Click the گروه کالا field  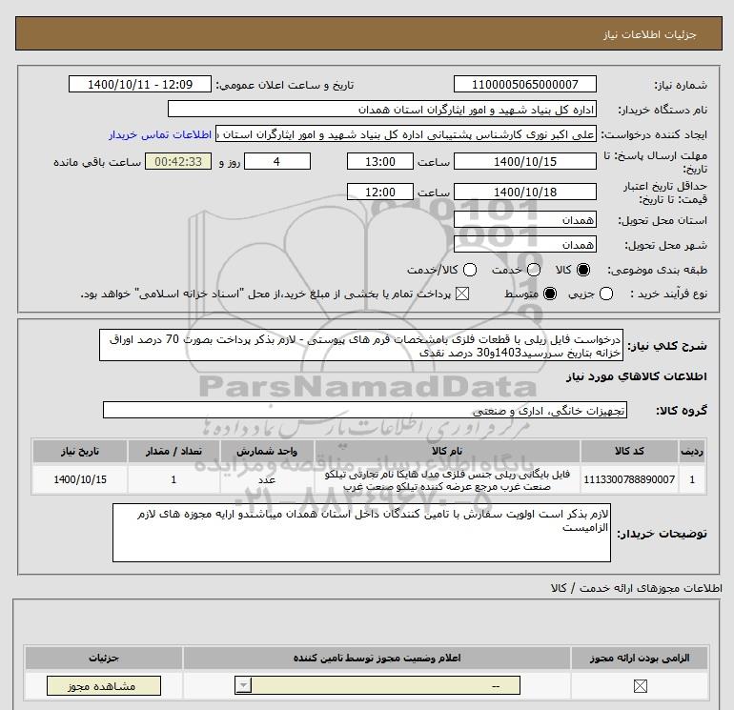tap(365, 410)
